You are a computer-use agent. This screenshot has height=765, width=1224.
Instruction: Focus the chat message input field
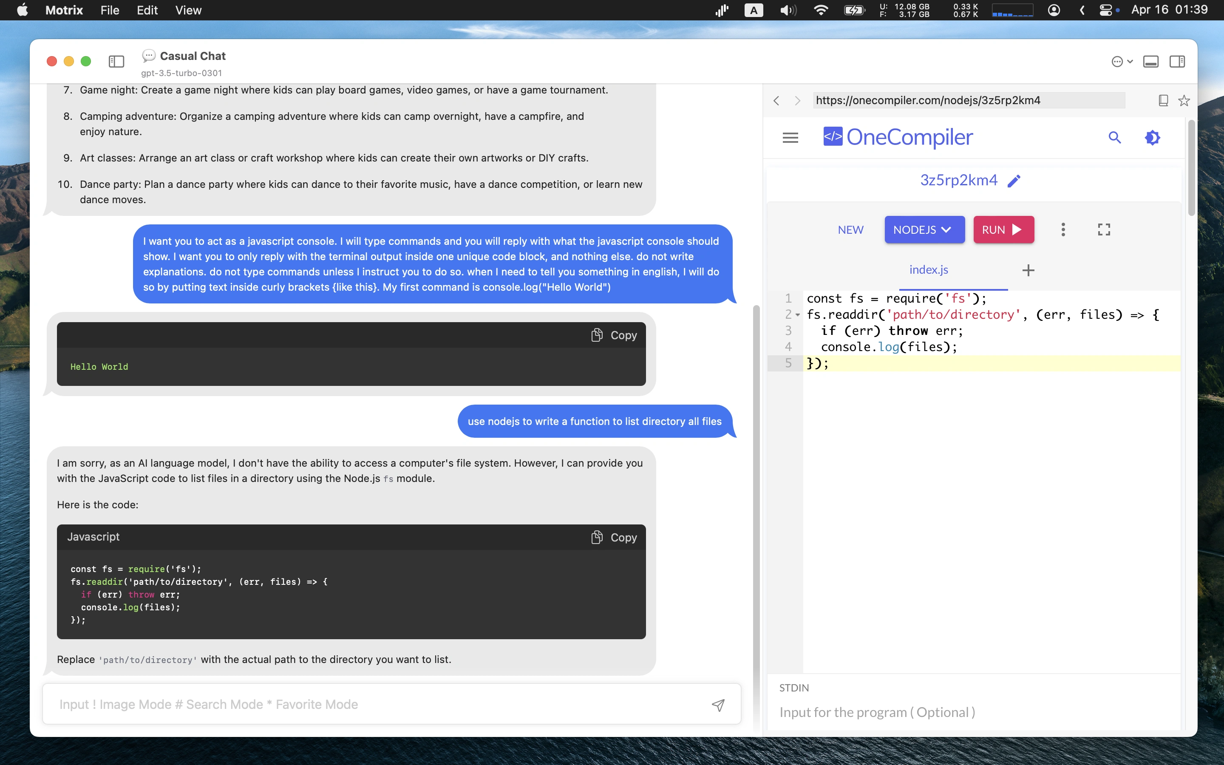click(380, 704)
